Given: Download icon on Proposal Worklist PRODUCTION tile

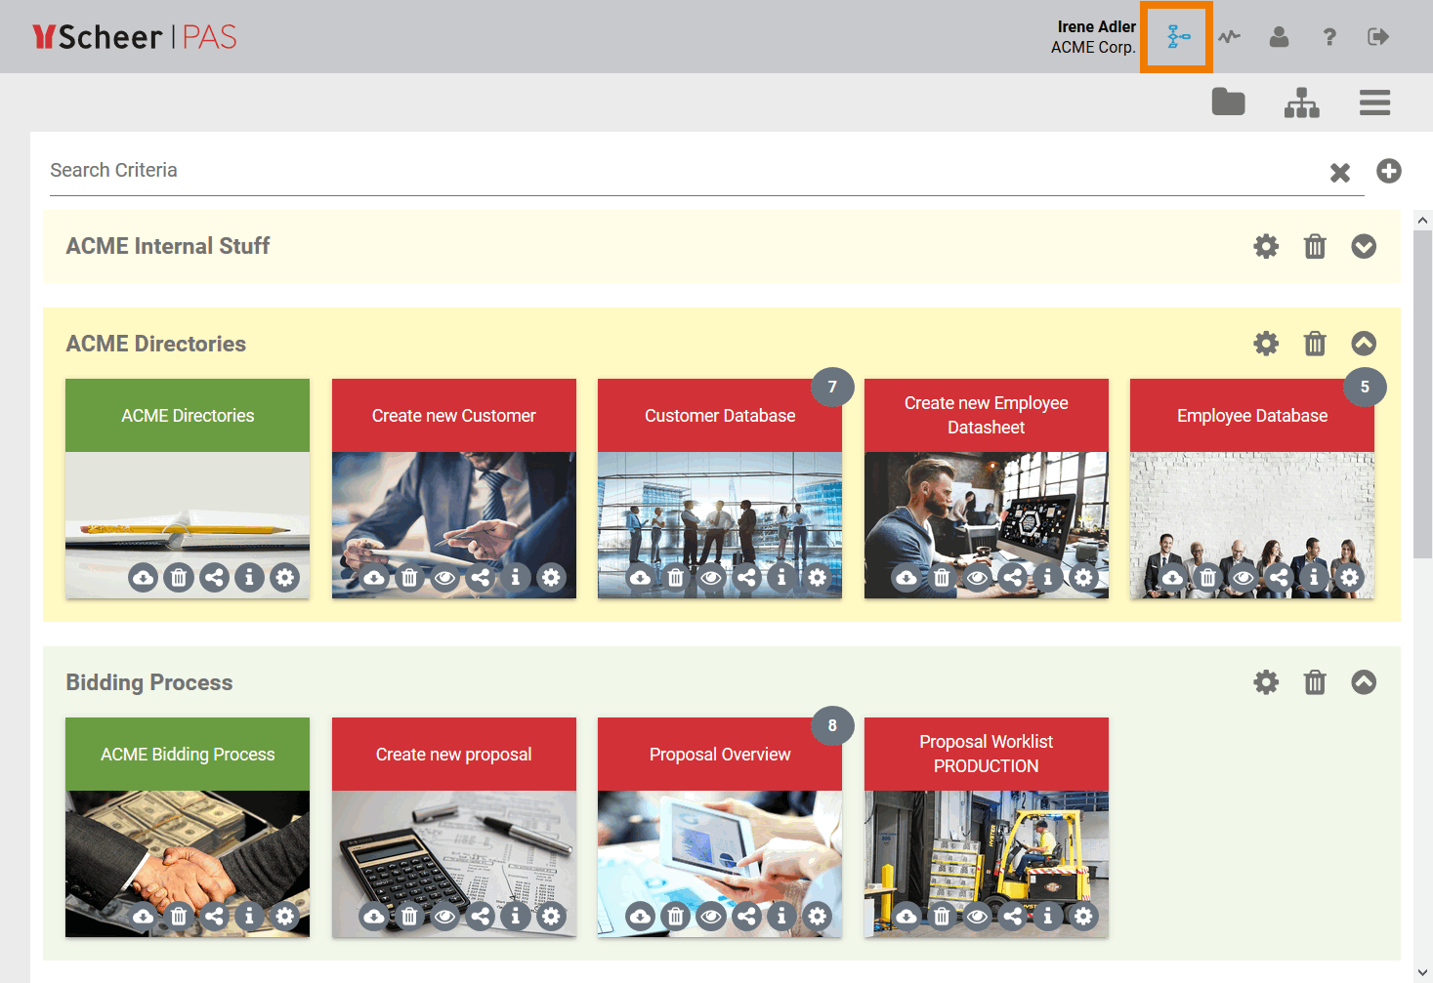Looking at the screenshot, I should 906,917.
